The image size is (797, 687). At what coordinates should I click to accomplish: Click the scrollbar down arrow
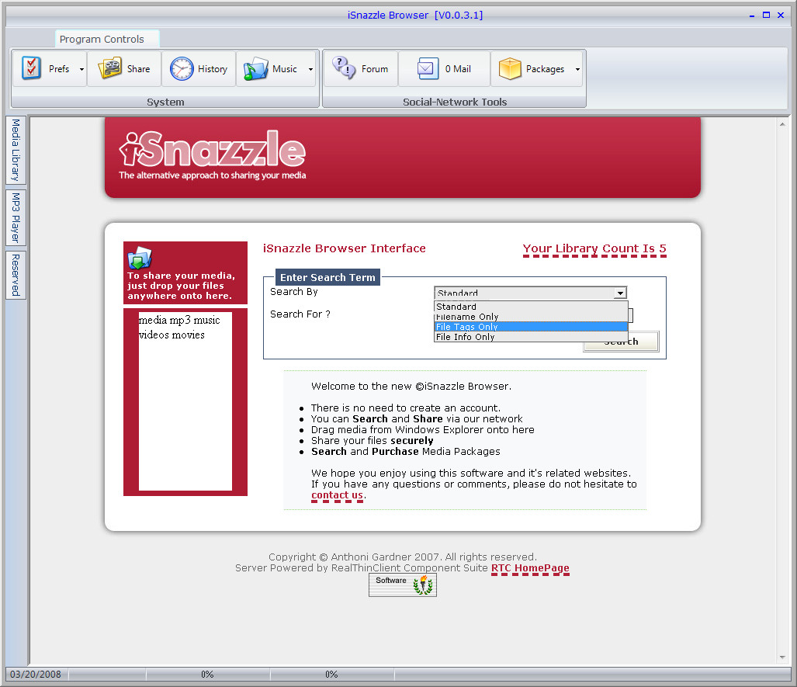(782, 657)
